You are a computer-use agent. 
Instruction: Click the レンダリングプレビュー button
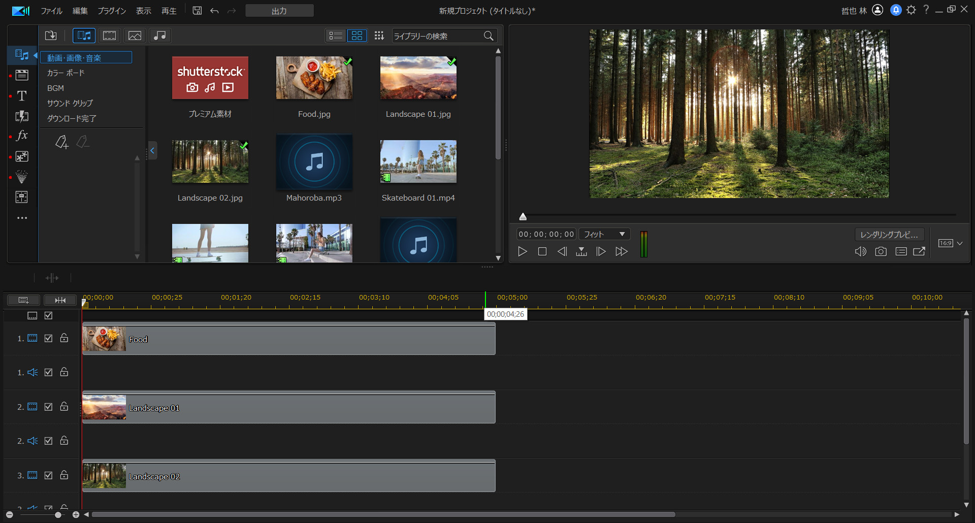[x=889, y=234]
